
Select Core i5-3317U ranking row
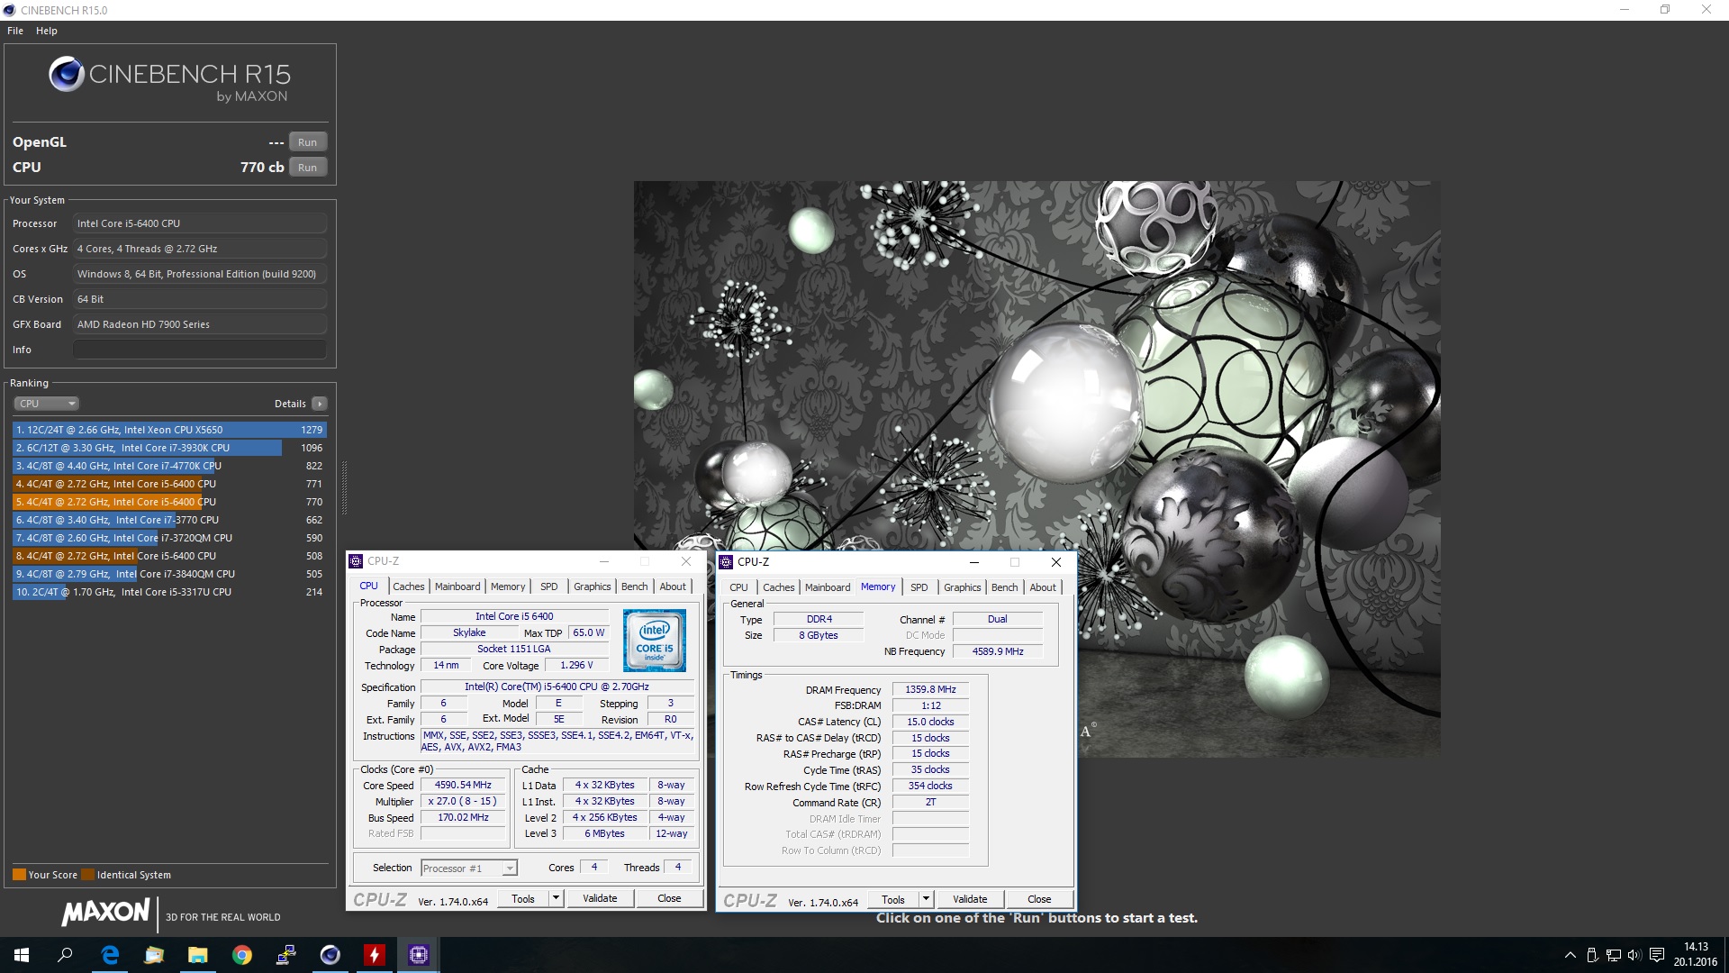(169, 592)
